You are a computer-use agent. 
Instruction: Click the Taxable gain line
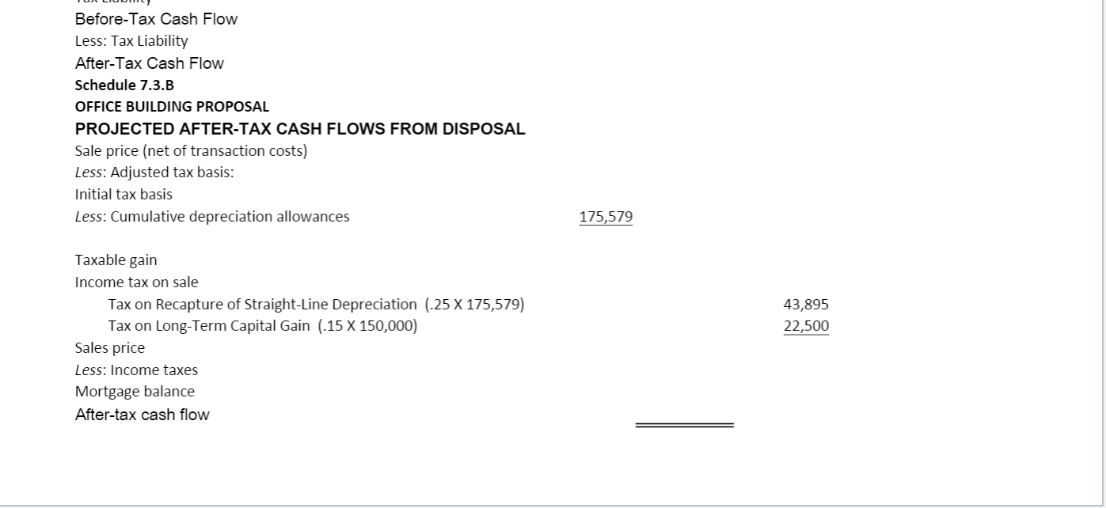click(x=116, y=260)
